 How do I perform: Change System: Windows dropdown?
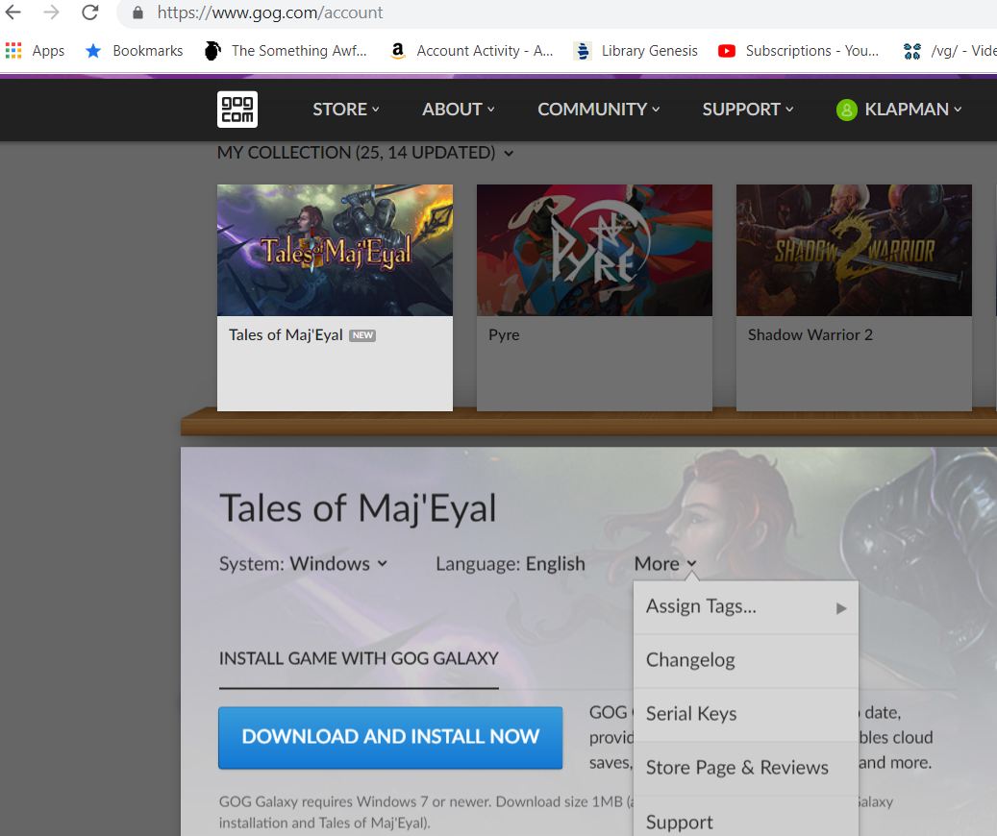pyautogui.click(x=303, y=564)
